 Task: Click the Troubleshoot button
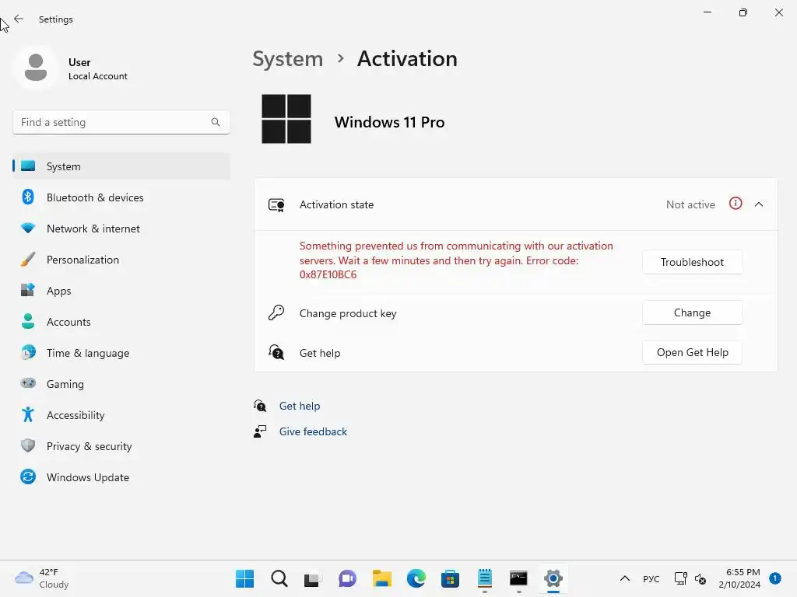click(692, 262)
